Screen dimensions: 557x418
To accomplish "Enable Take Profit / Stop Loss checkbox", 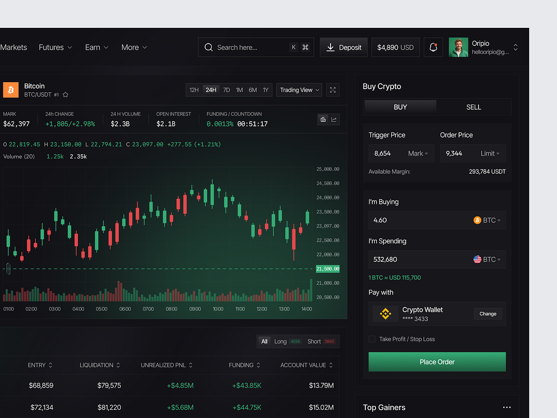I will tap(372, 339).
